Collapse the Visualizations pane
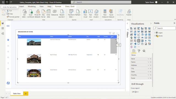176x99 pixels. tap(151, 23)
